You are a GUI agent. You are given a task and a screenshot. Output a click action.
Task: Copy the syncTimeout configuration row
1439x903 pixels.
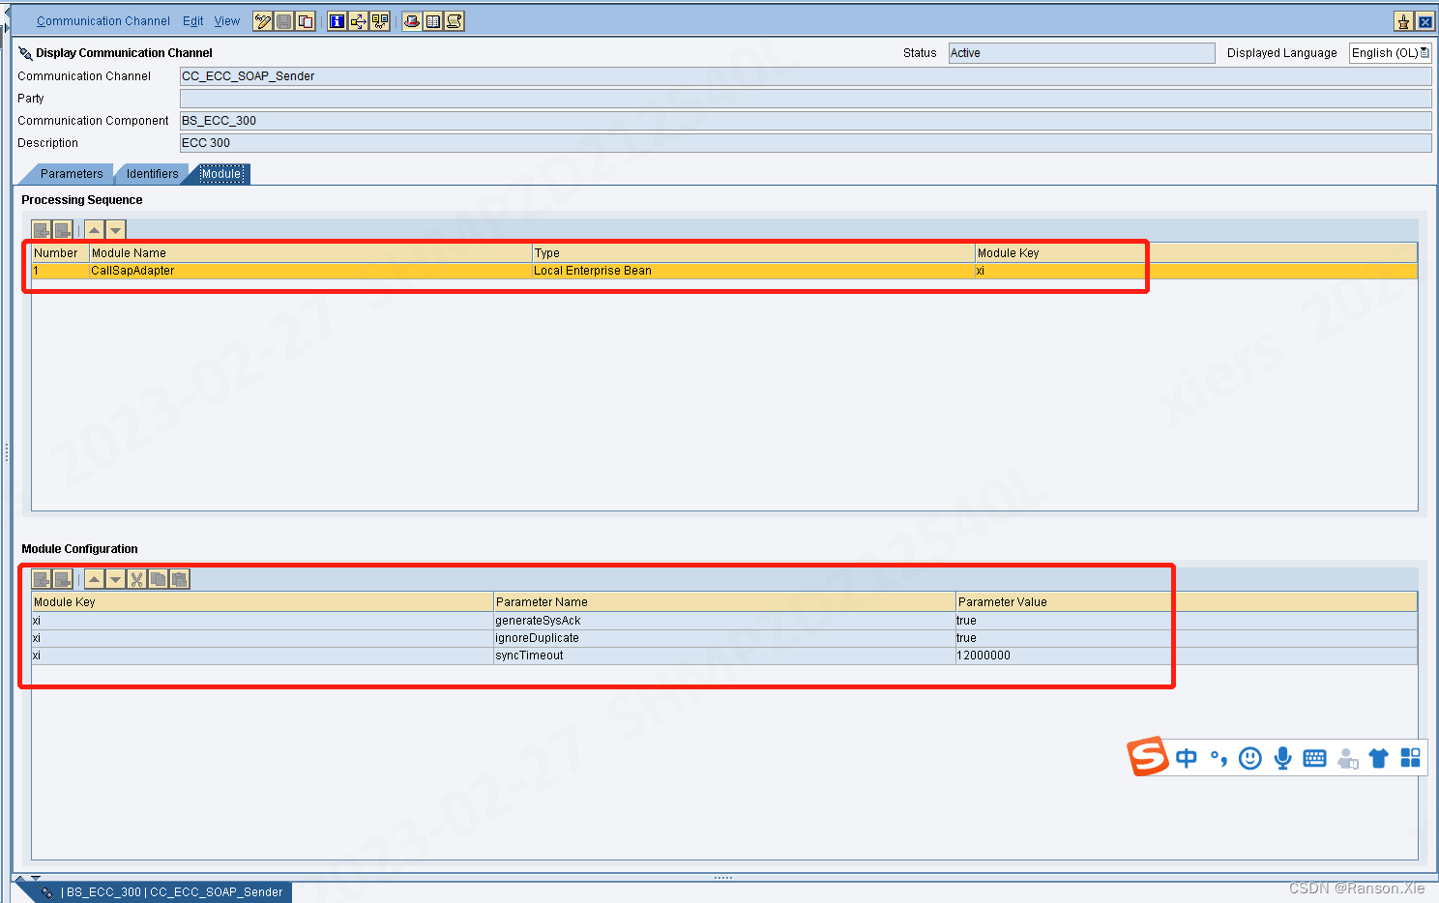coord(158,578)
